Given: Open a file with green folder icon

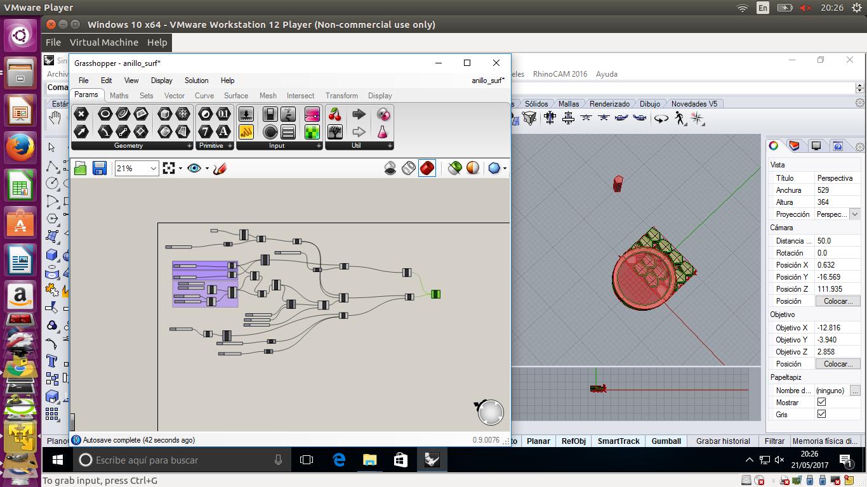Looking at the screenshot, I should pyautogui.click(x=81, y=168).
